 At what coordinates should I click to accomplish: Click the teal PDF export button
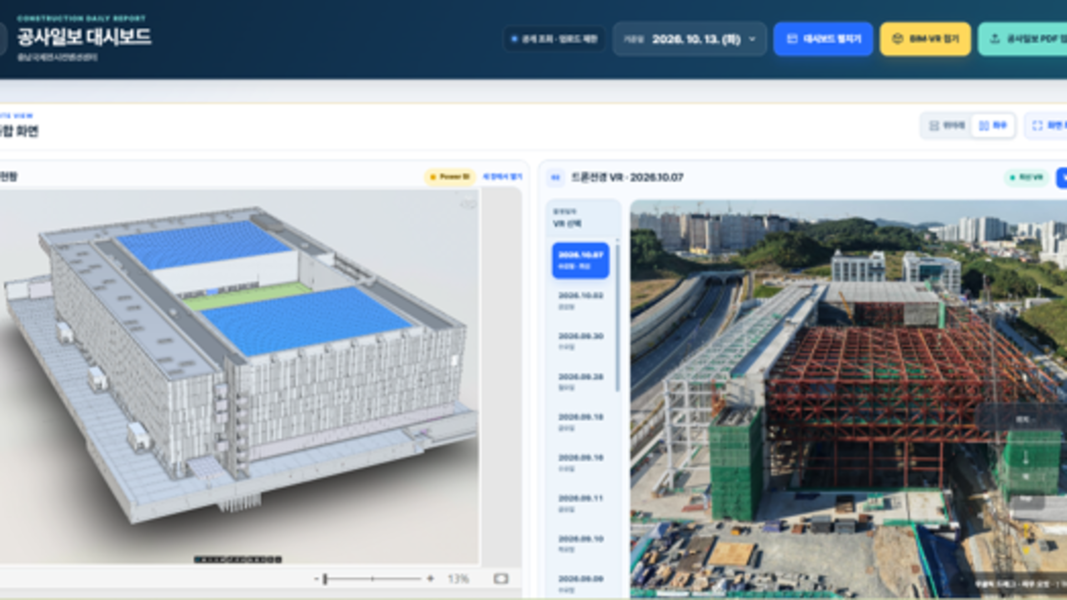(x=1023, y=39)
